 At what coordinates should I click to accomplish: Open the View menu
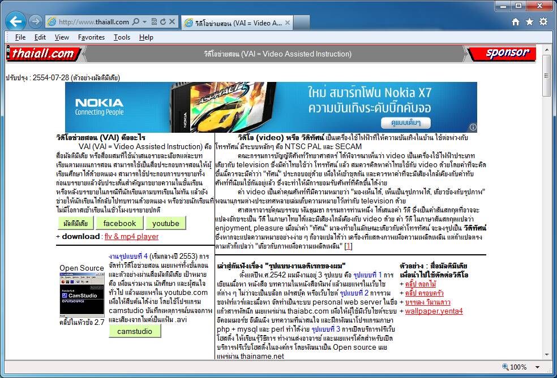click(62, 37)
